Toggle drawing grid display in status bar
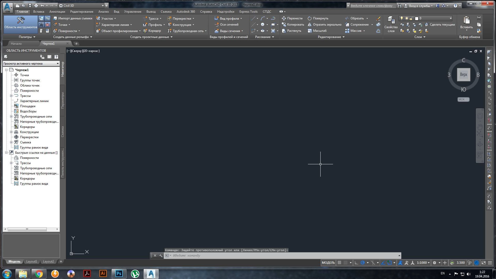This screenshot has height=279, width=496. tap(339, 263)
